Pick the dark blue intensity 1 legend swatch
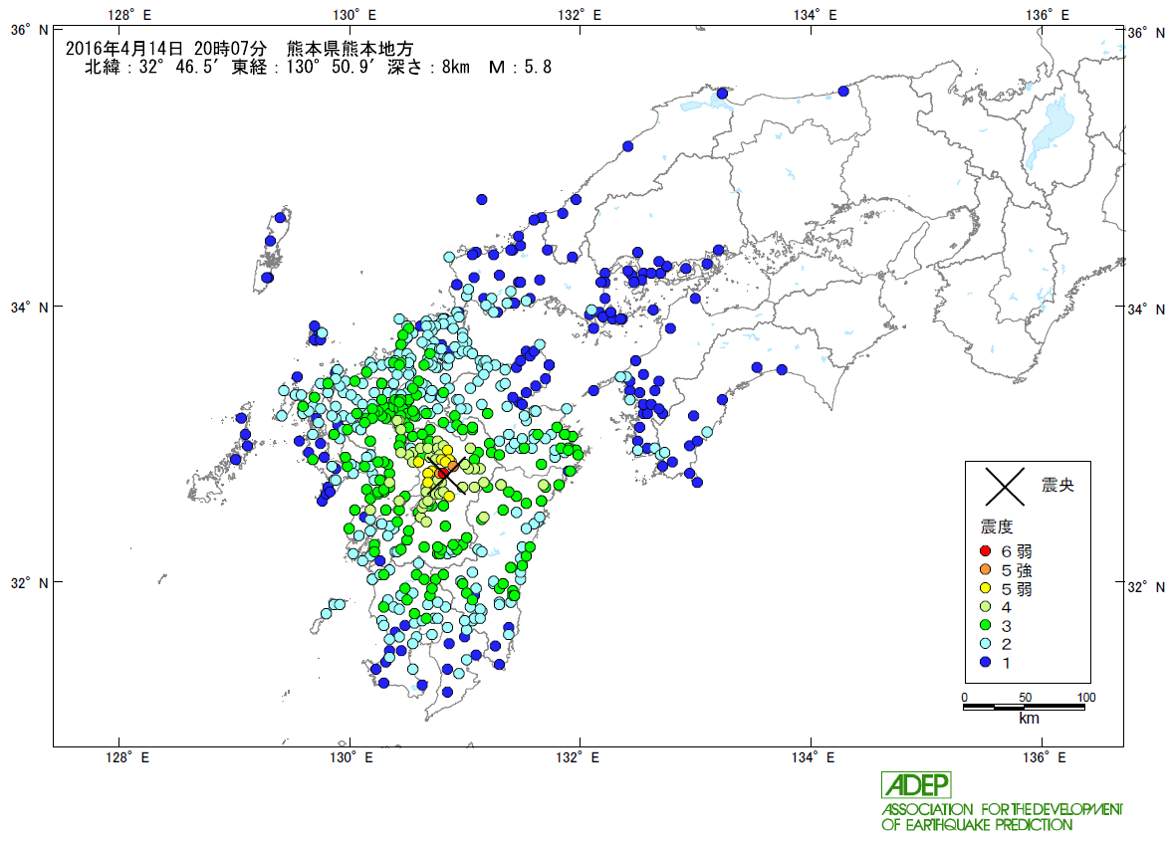 (x=985, y=663)
